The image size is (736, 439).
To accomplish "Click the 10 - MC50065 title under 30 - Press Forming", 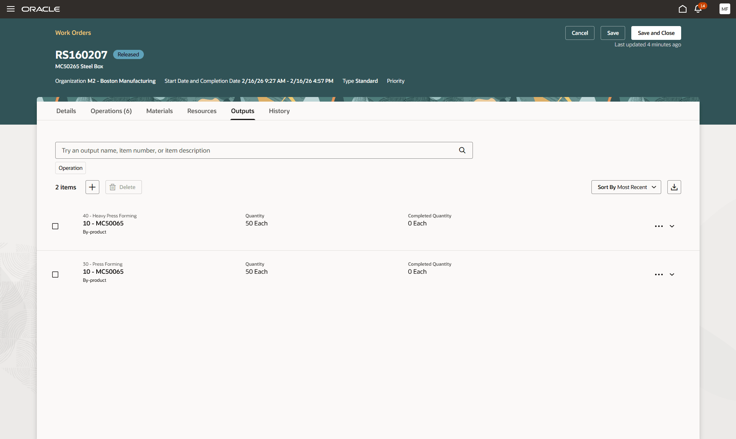I will [x=103, y=271].
